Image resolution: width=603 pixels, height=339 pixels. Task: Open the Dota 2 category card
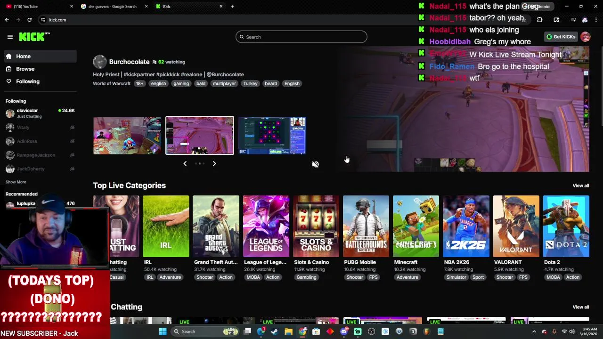566,226
